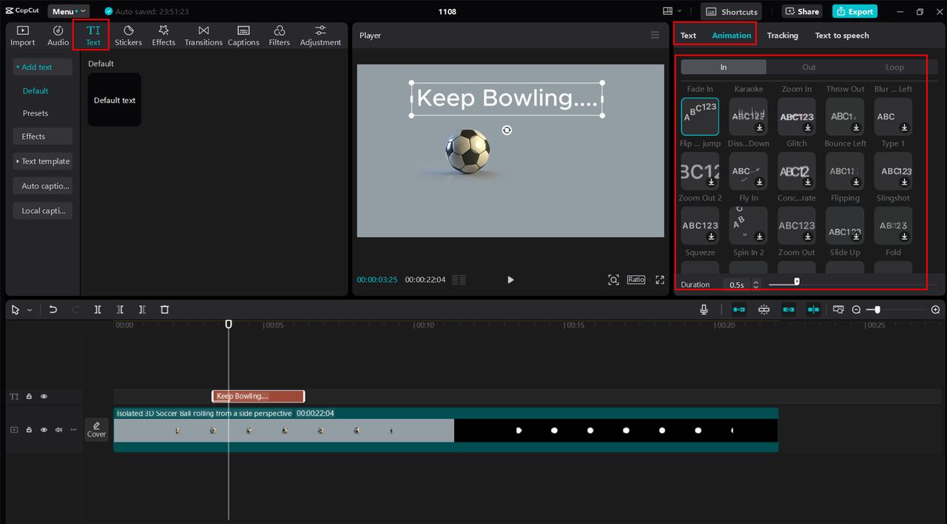947x524 pixels.
Task: Select the In animation tab
Action: click(724, 67)
